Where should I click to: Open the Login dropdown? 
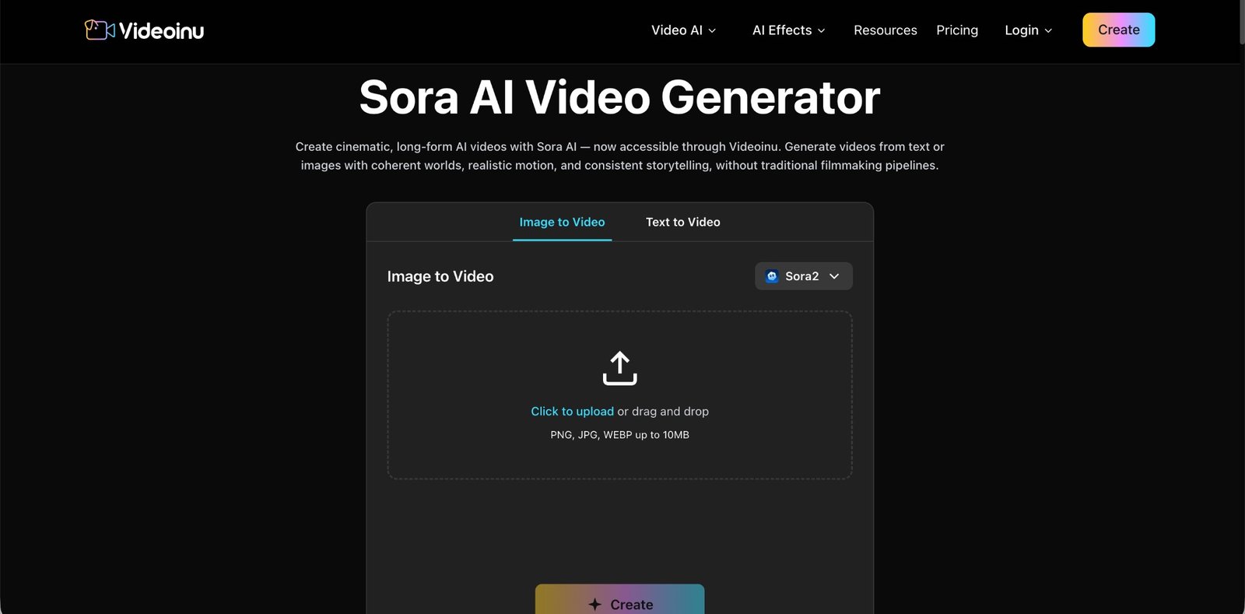coord(1028,30)
